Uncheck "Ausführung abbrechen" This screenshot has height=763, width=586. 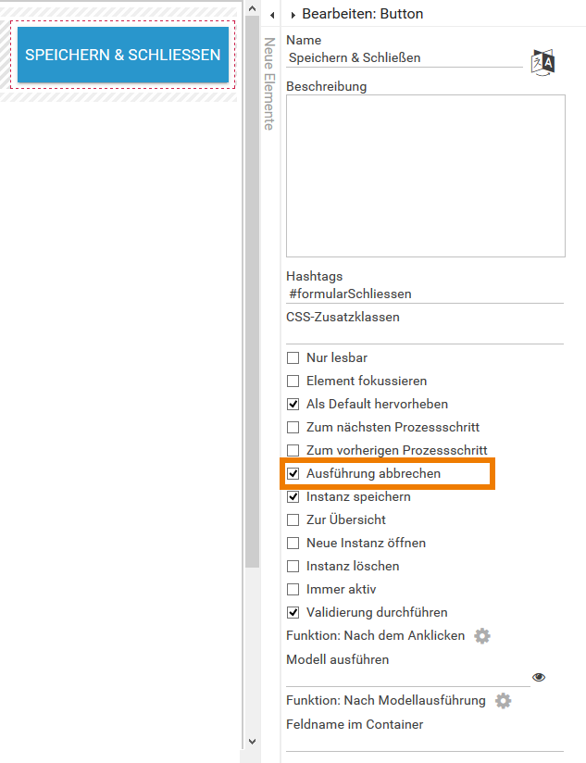coord(293,473)
